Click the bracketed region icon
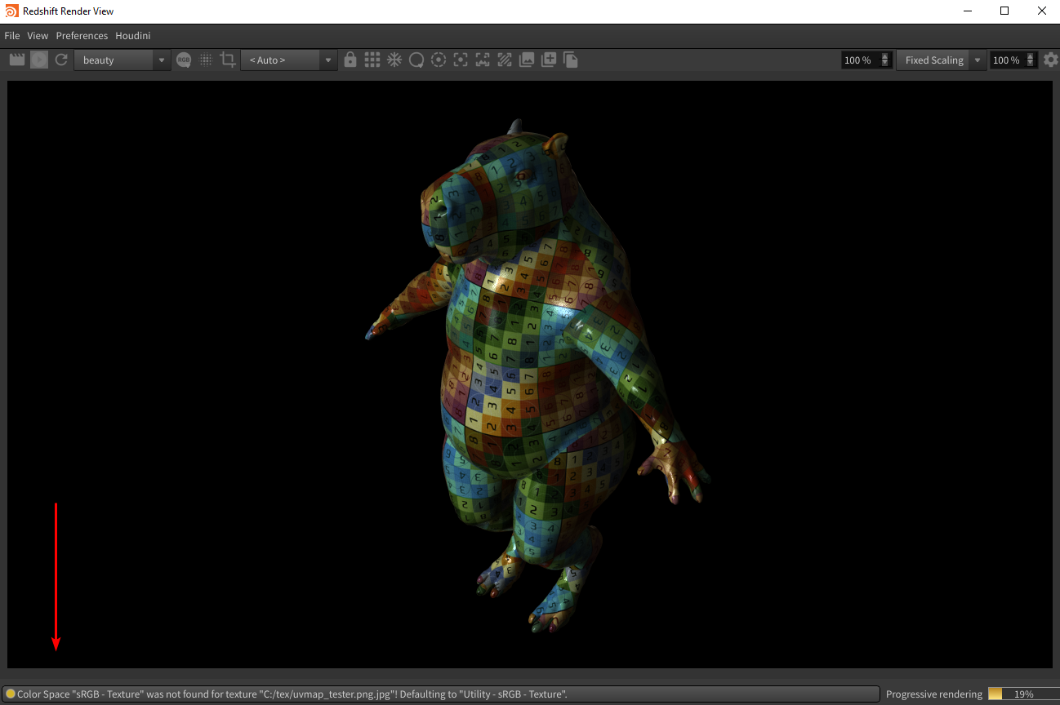This screenshot has height=705, width=1060. coord(483,60)
